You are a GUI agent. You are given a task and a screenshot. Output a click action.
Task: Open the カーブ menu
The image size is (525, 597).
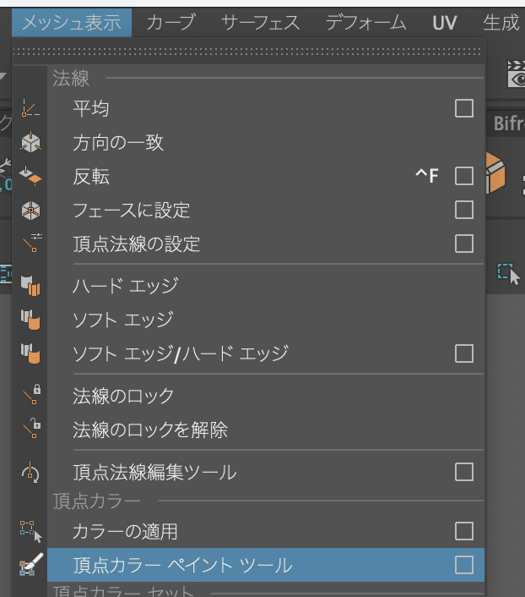[171, 23]
